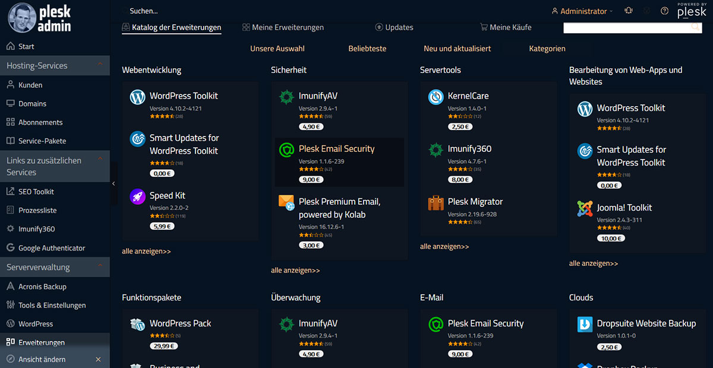Close the Ansicht ändern bar
Image resolution: width=713 pixels, height=368 pixels.
pos(98,360)
